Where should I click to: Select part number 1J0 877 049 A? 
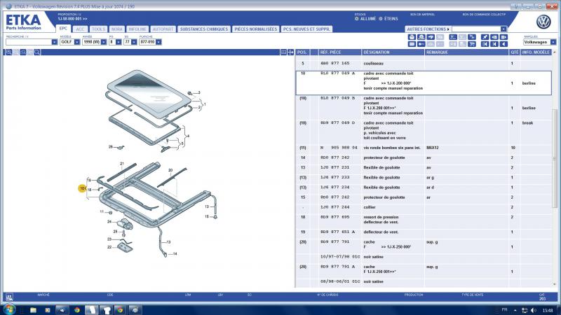click(x=338, y=73)
